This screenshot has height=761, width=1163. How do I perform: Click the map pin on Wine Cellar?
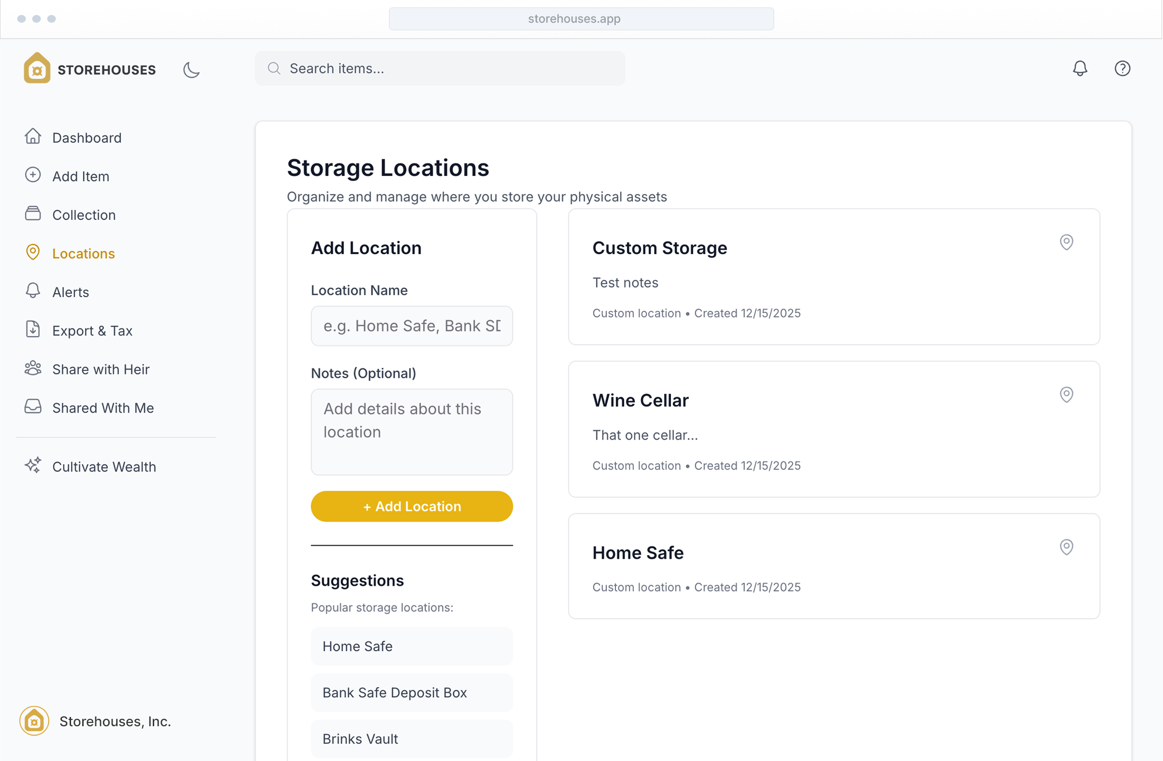[x=1066, y=395]
